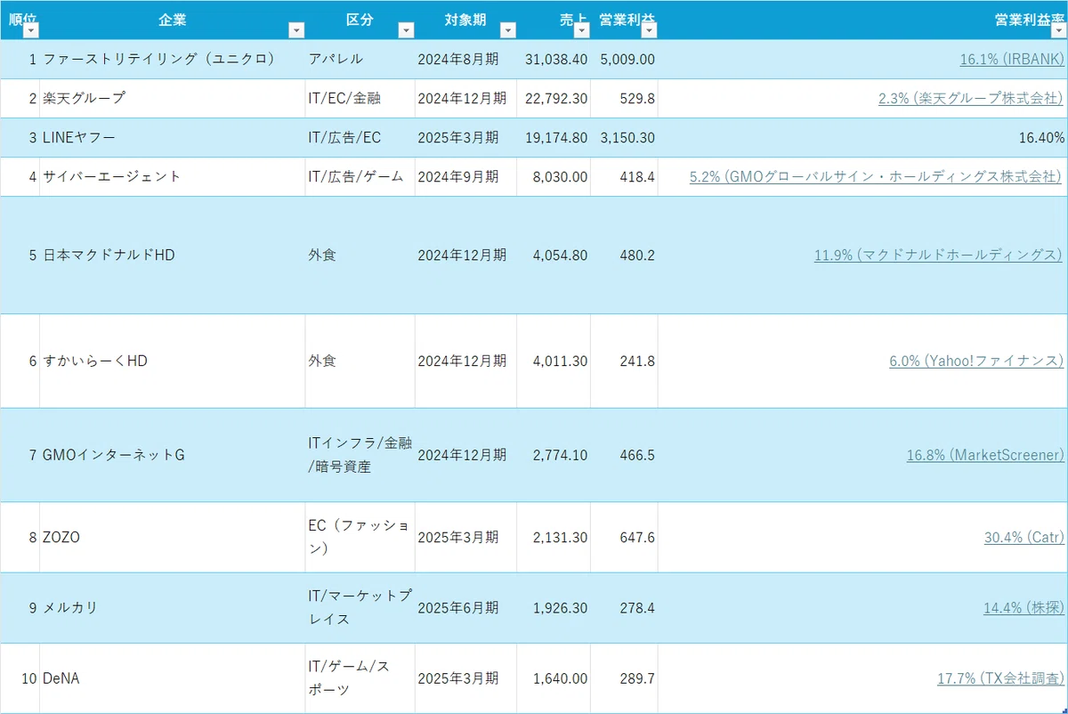The width and height of the screenshot is (1068, 714).
Task: Open the 16.8% (MarketScreener) link
Action: click(985, 455)
